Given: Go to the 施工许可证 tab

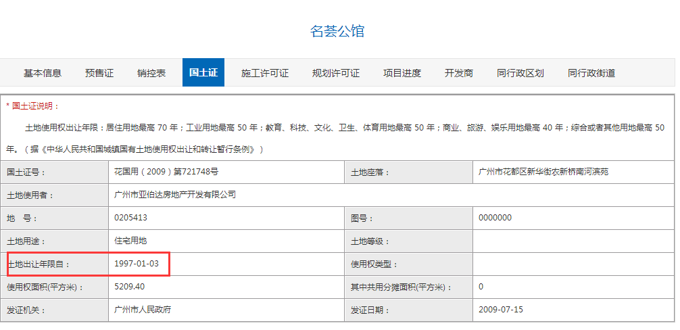Looking at the screenshot, I should [264, 73].
